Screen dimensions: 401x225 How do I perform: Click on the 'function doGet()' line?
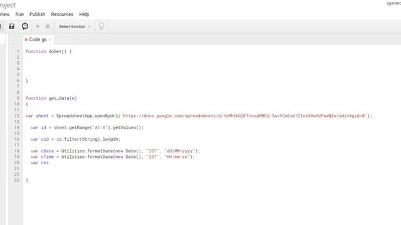coord(49,51)
